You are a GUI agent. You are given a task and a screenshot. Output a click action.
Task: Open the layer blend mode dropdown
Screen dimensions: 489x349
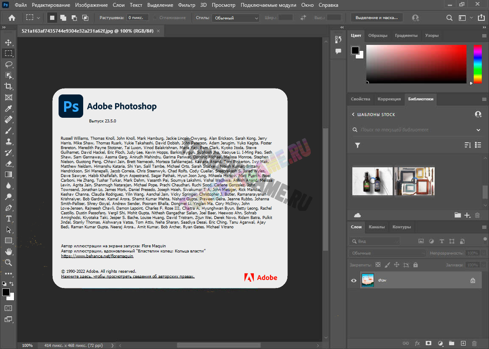[387, 253]
